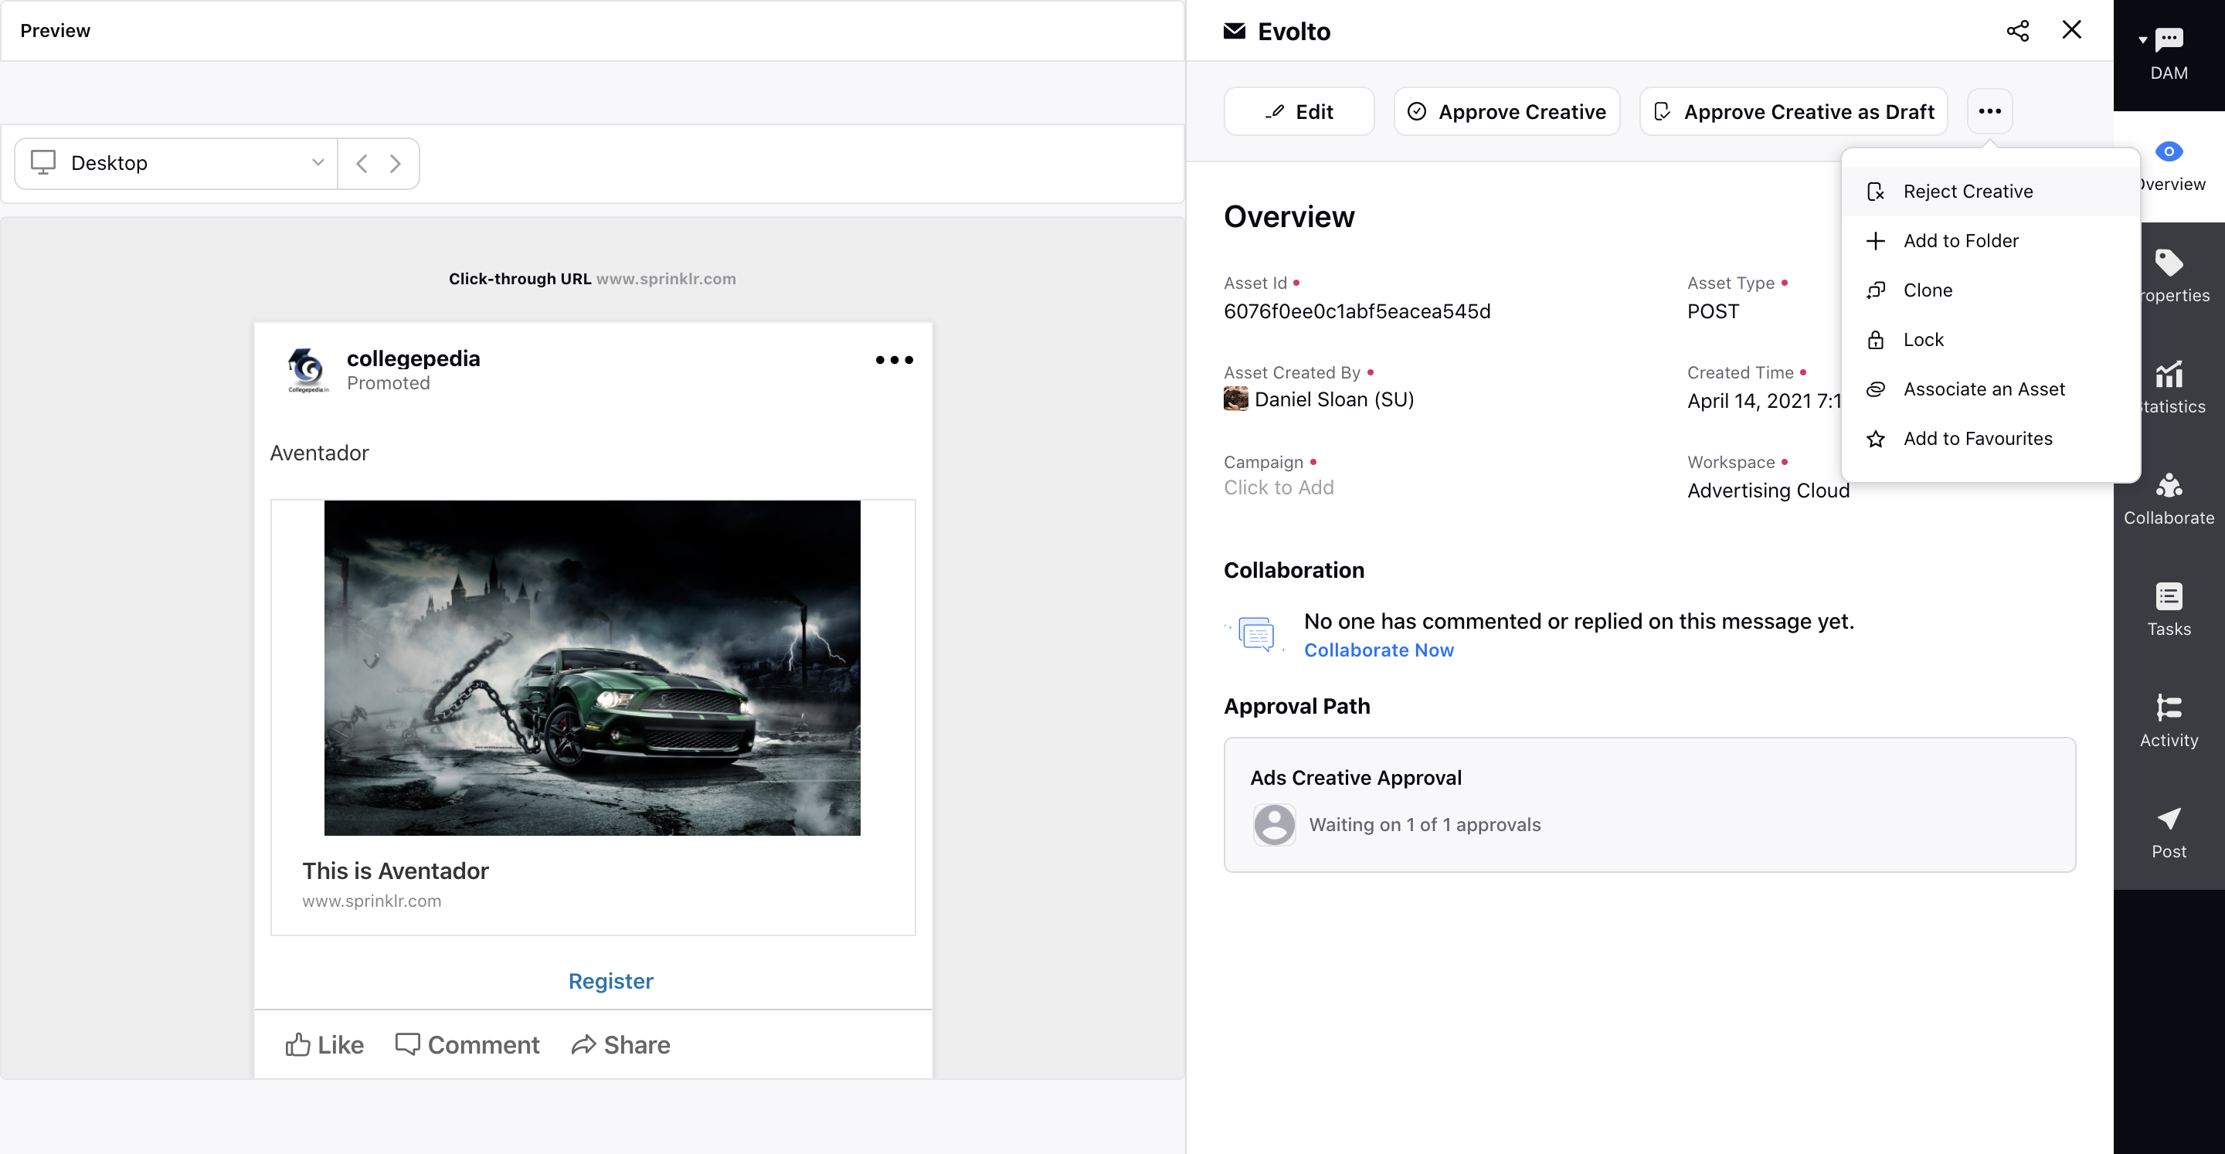Open the Statistics sidebar tab

[2169, 388]
